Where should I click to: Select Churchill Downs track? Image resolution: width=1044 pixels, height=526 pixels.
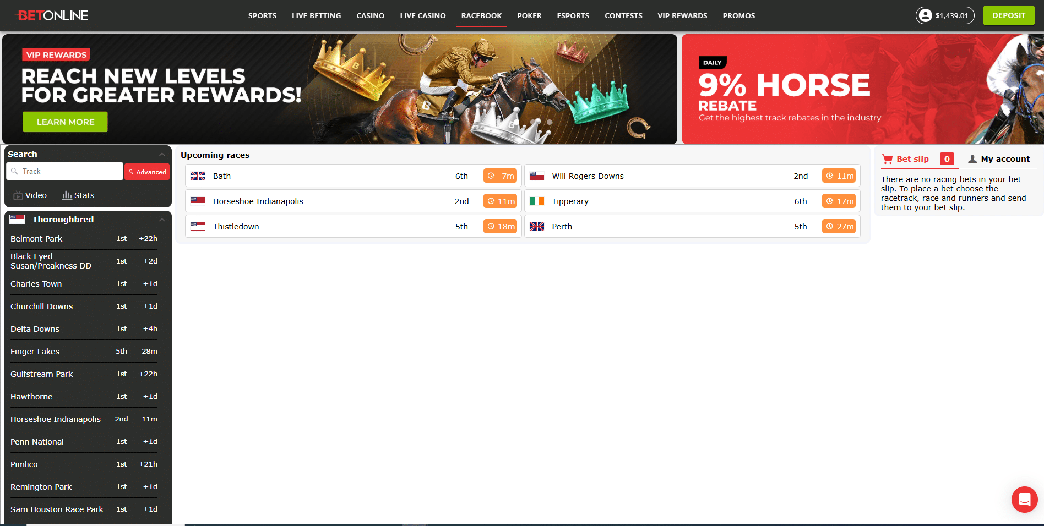coord(84,306)
